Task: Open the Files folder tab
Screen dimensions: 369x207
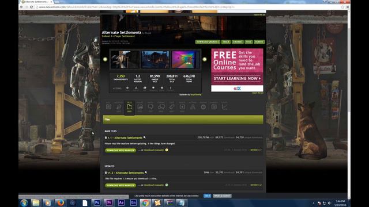Action: pyautogui.click(x=129, y=108)
